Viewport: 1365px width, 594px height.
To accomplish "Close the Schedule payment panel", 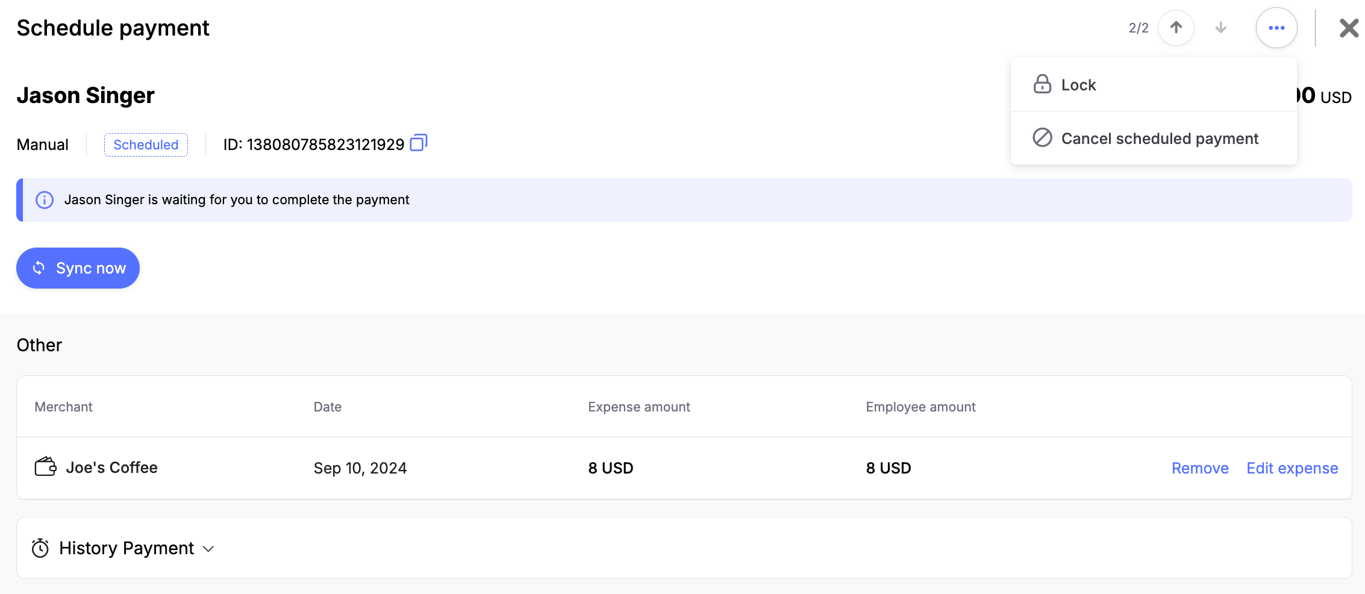I will (x=1348, y=28).
